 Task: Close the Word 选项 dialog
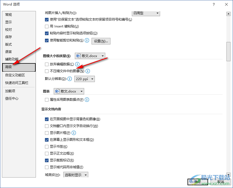226,4
